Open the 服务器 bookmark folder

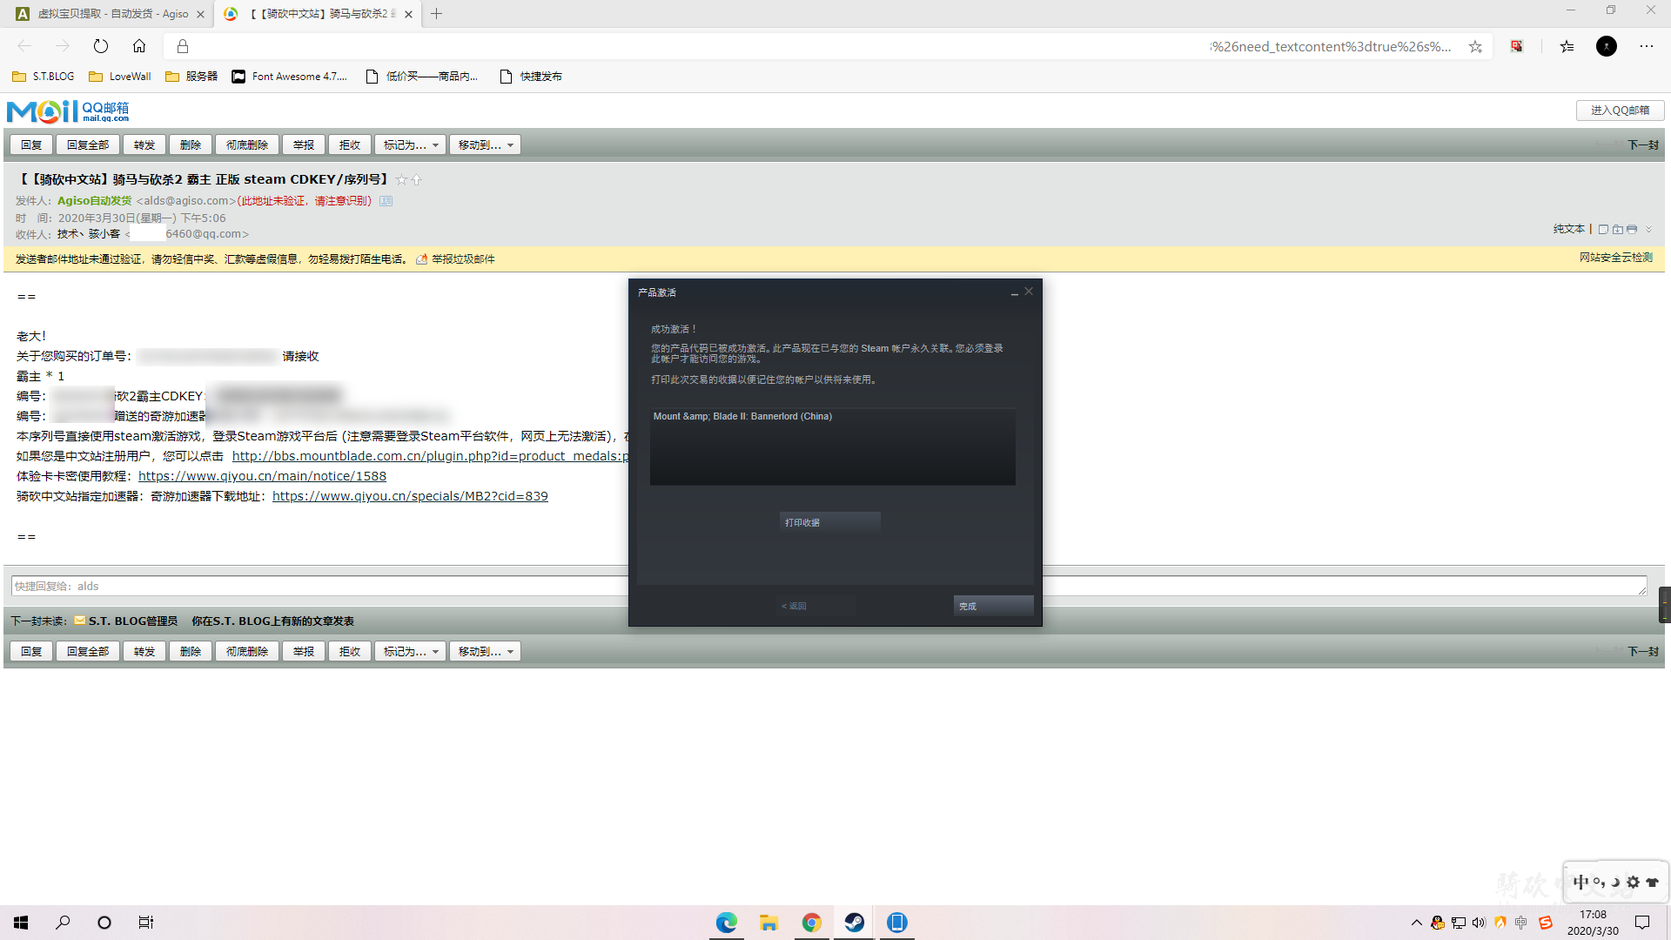point(191,77)
